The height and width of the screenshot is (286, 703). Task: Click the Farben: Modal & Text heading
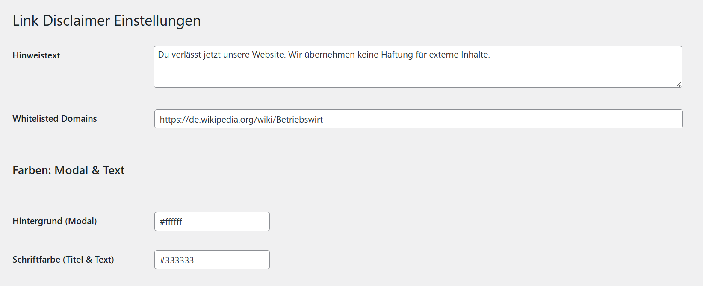tap(68, 170)
